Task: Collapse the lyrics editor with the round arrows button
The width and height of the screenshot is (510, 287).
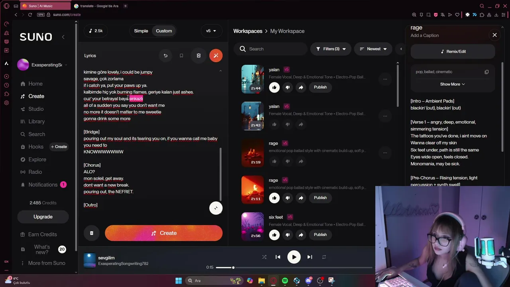Action: (216, 208)
